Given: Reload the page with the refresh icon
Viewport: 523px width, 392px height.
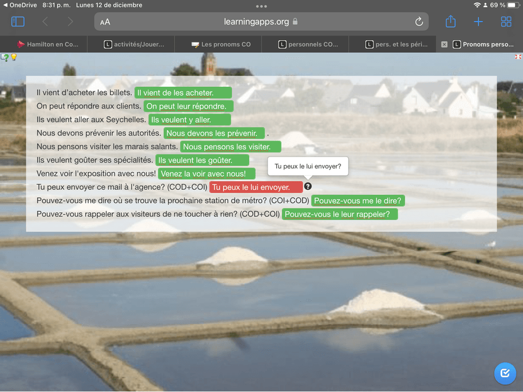Looking at the screenshot, I should [419, 22].
